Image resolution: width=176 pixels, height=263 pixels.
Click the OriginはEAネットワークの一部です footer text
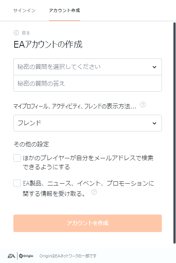click(x=68, y=256)
